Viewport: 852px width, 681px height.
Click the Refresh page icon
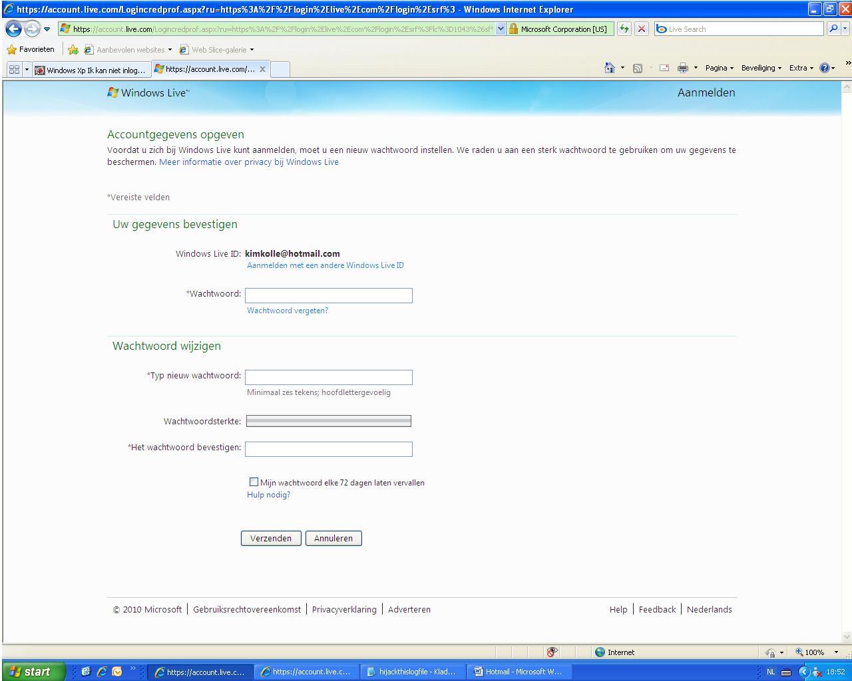tap(624, 29)
